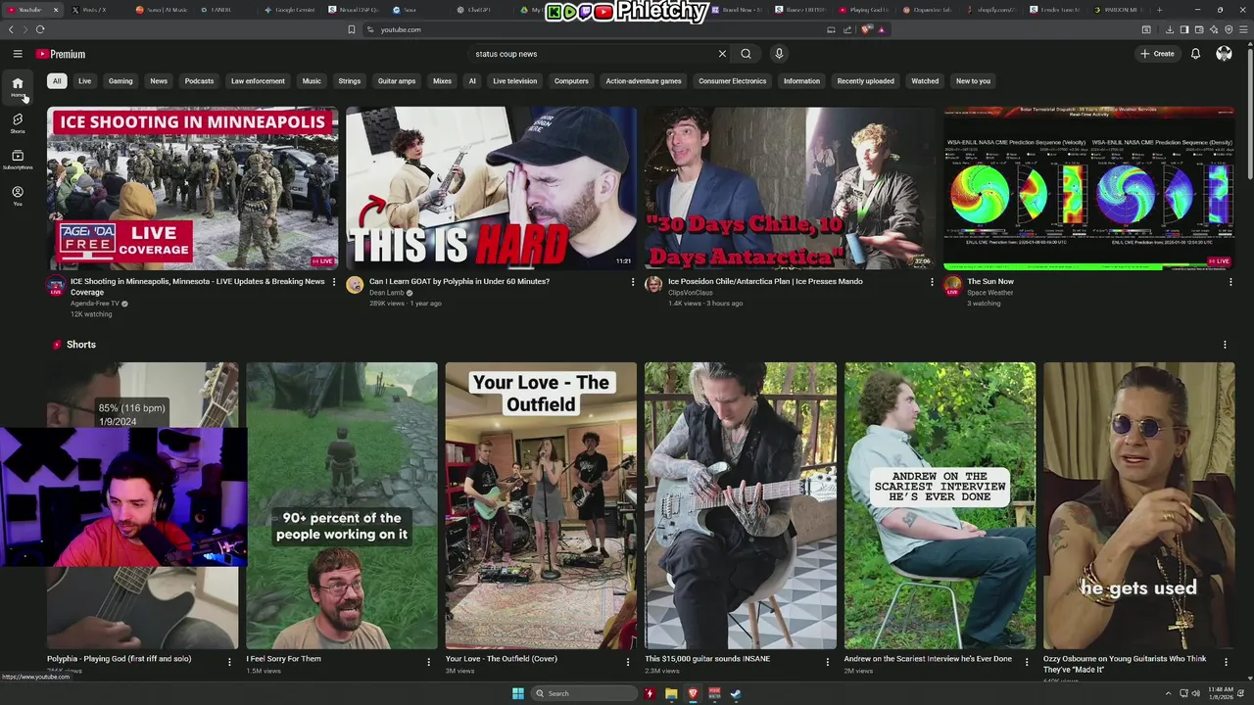
Task: Switch to the Suno AI Music tab
Action: [x=162, y=10]
